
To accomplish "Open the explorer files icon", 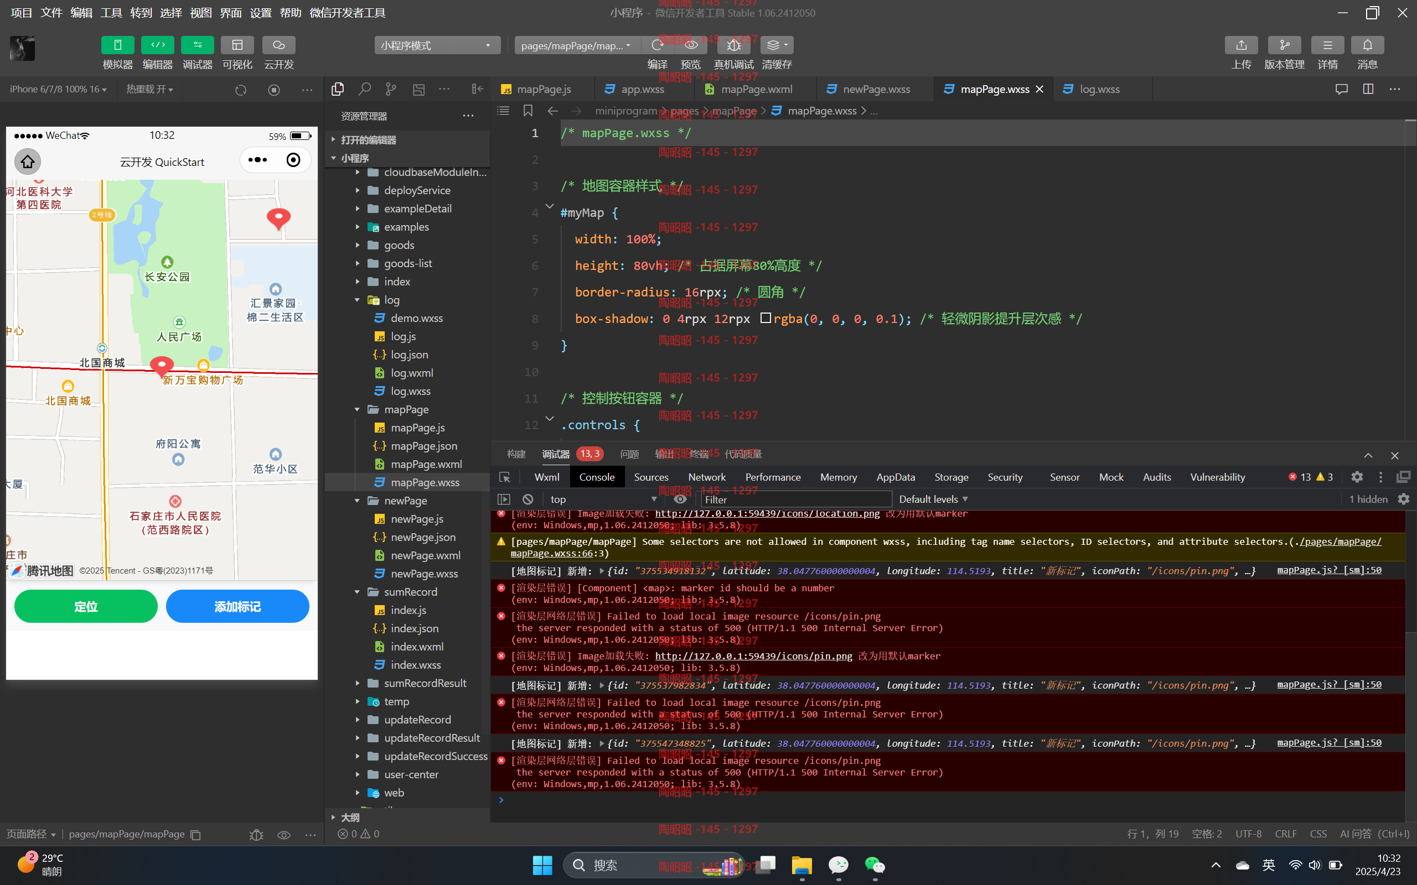I will [x=338, y=89].
